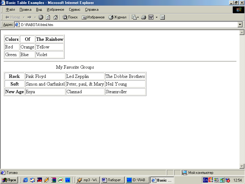The height and width of the screenshot is (184, 245).
Task: Click the page icon in address bar
Action: pos(17,25)
